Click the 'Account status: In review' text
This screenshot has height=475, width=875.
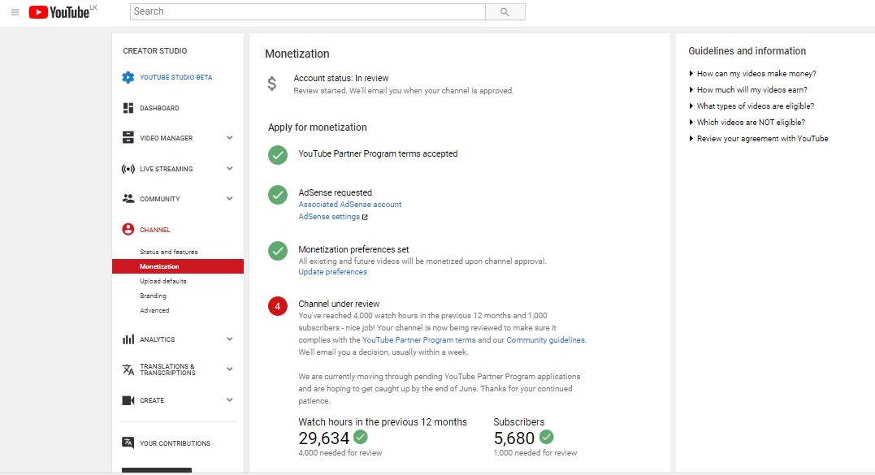tap(341, 79)
